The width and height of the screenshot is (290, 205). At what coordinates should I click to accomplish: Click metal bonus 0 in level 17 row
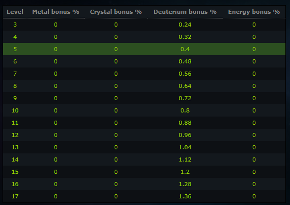[56, 196]
